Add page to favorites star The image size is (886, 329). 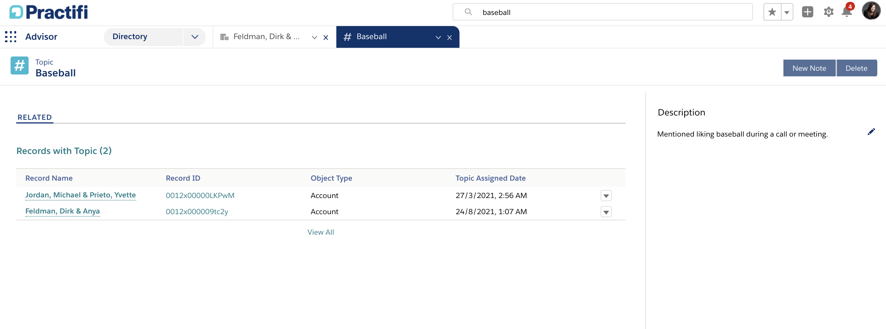click(x=772, y=12)
